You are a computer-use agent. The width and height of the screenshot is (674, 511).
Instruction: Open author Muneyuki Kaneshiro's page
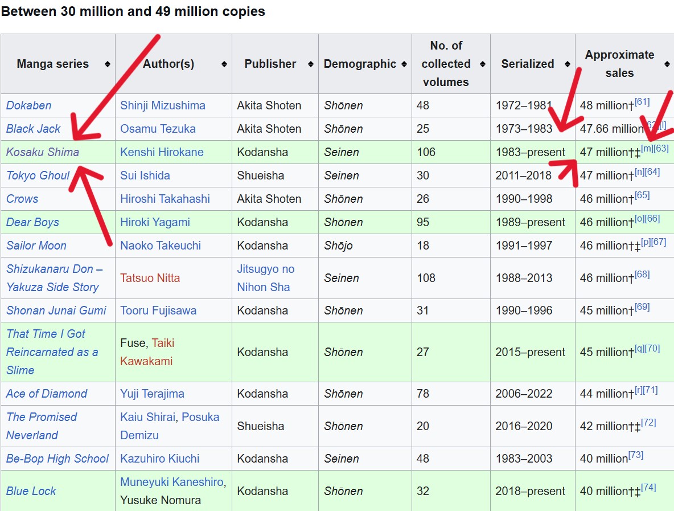(x=171, y=482)
